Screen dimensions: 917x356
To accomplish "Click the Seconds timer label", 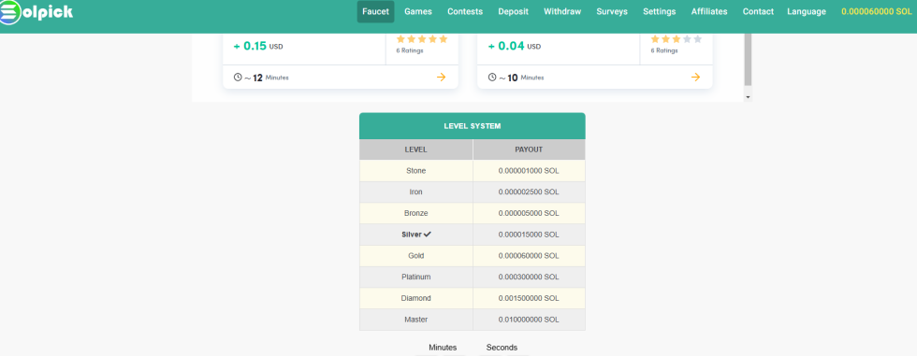I will [x=502, y=348].
